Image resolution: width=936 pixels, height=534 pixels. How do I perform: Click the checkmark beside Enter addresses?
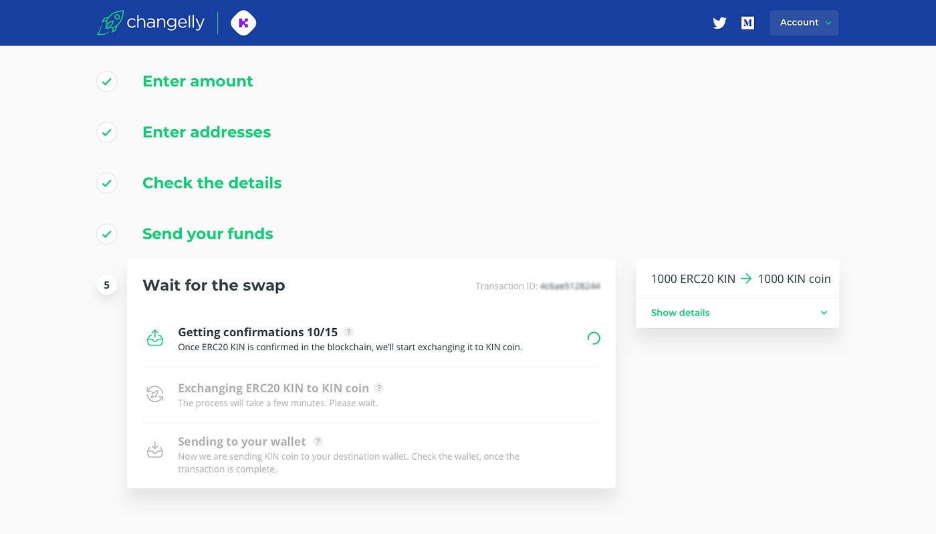click(x=106, y=132)
